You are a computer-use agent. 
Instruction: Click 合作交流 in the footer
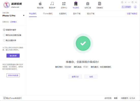tap(108, 98)
